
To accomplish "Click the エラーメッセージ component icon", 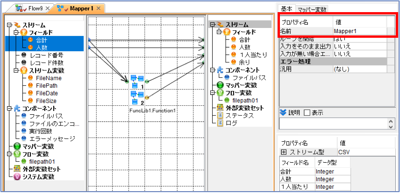I will tap(24, 139).
